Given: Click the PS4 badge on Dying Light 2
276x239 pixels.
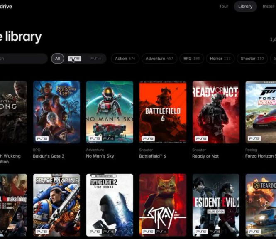Looking at the screenshot, I should tap(108, 232).
